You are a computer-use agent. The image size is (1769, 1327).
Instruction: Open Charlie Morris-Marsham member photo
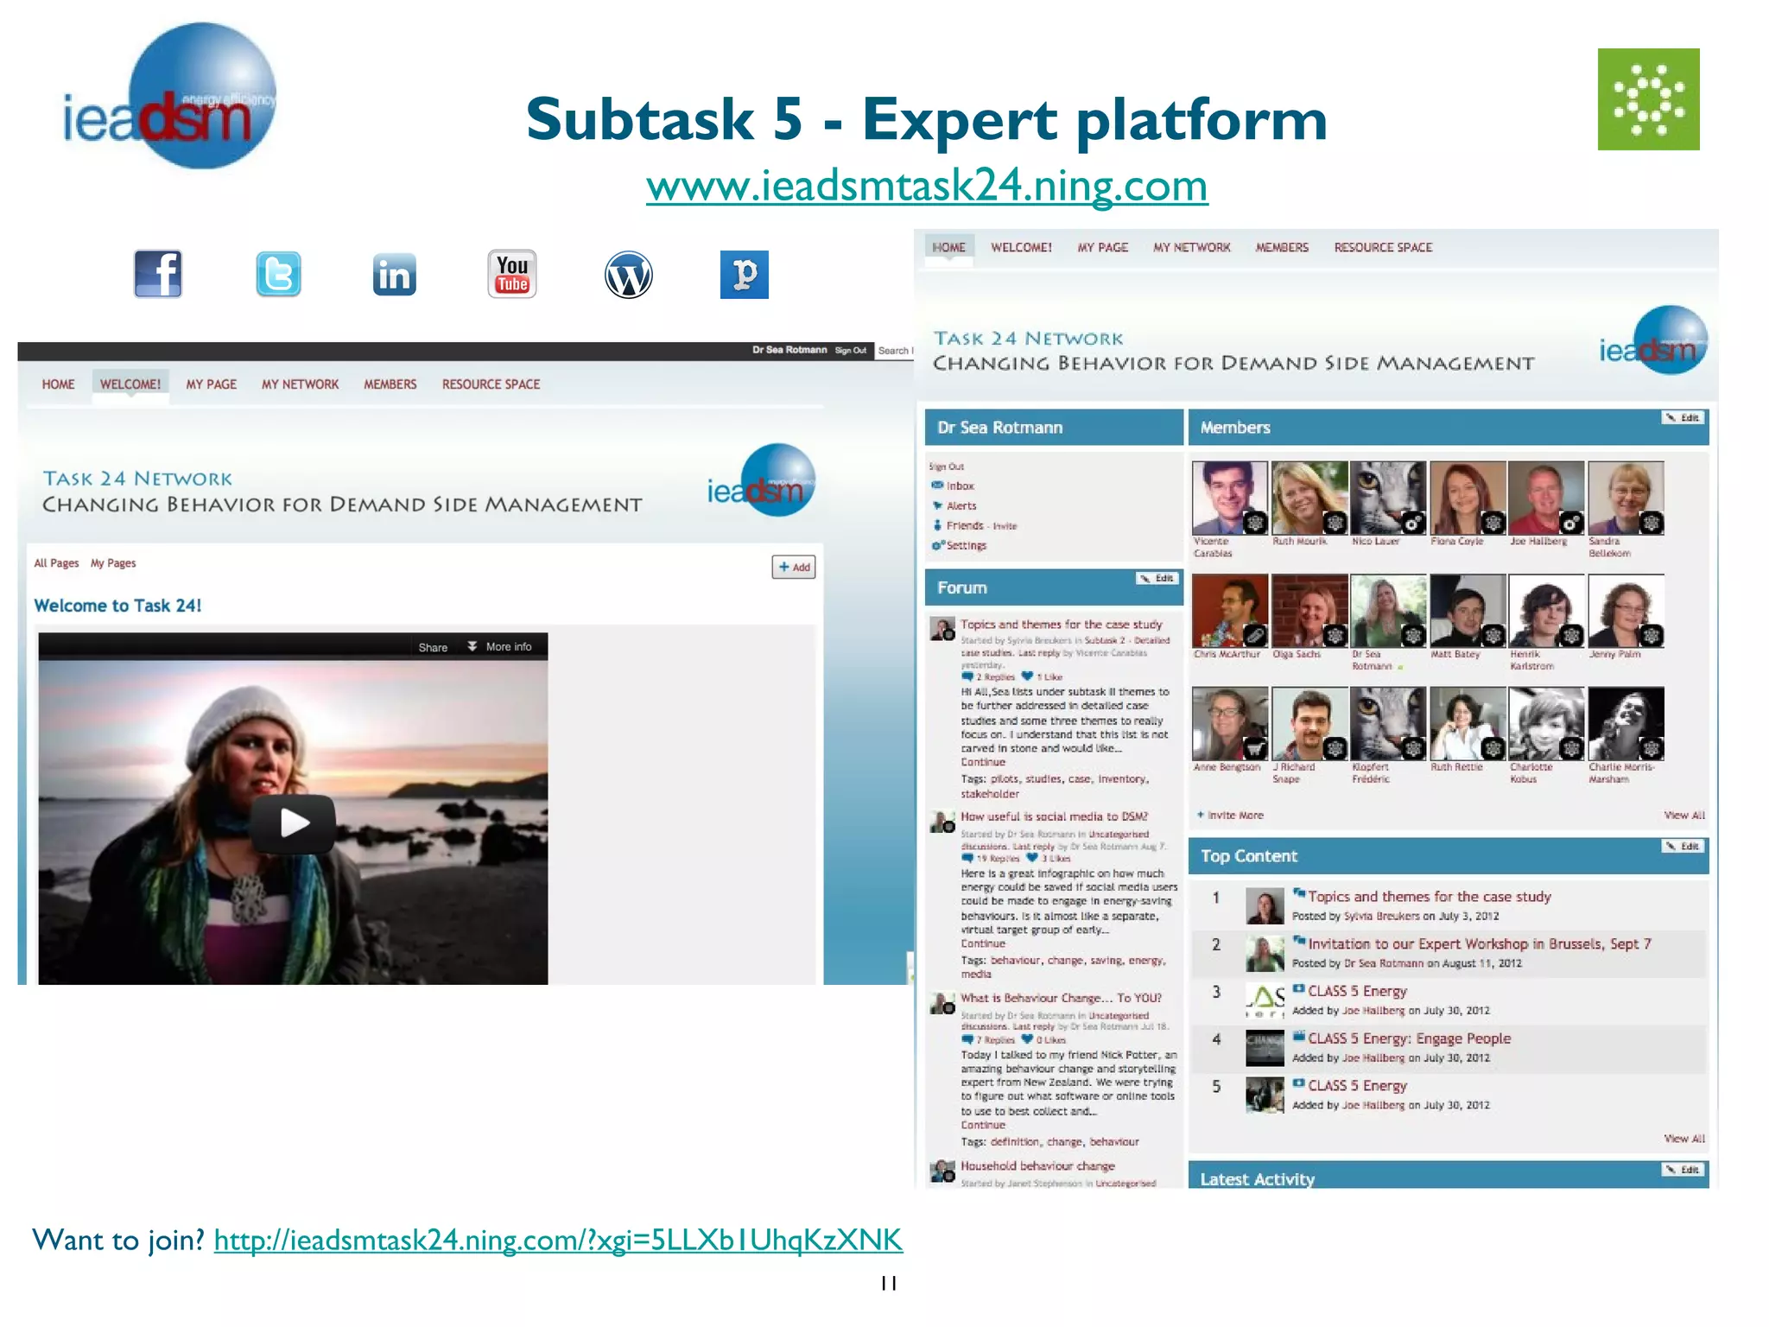click(x=1626, y=724)
